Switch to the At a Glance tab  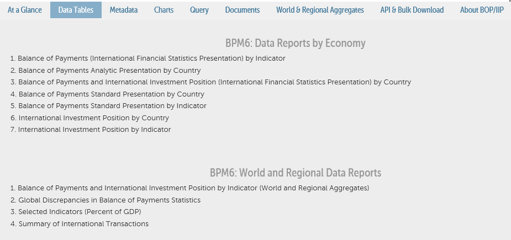click(25, 10)
